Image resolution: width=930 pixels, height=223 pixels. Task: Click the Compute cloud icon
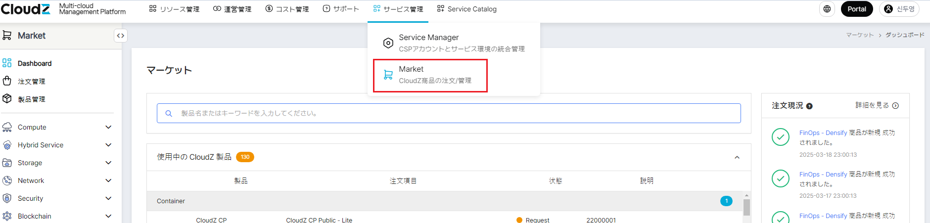[x=7, y=127]
